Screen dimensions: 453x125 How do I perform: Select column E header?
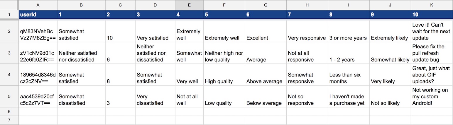(189, 5)
